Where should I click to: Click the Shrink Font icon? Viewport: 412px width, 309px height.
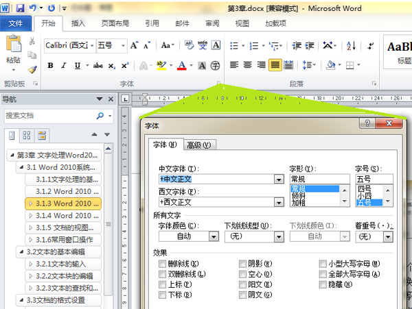(x=147, y=45)
